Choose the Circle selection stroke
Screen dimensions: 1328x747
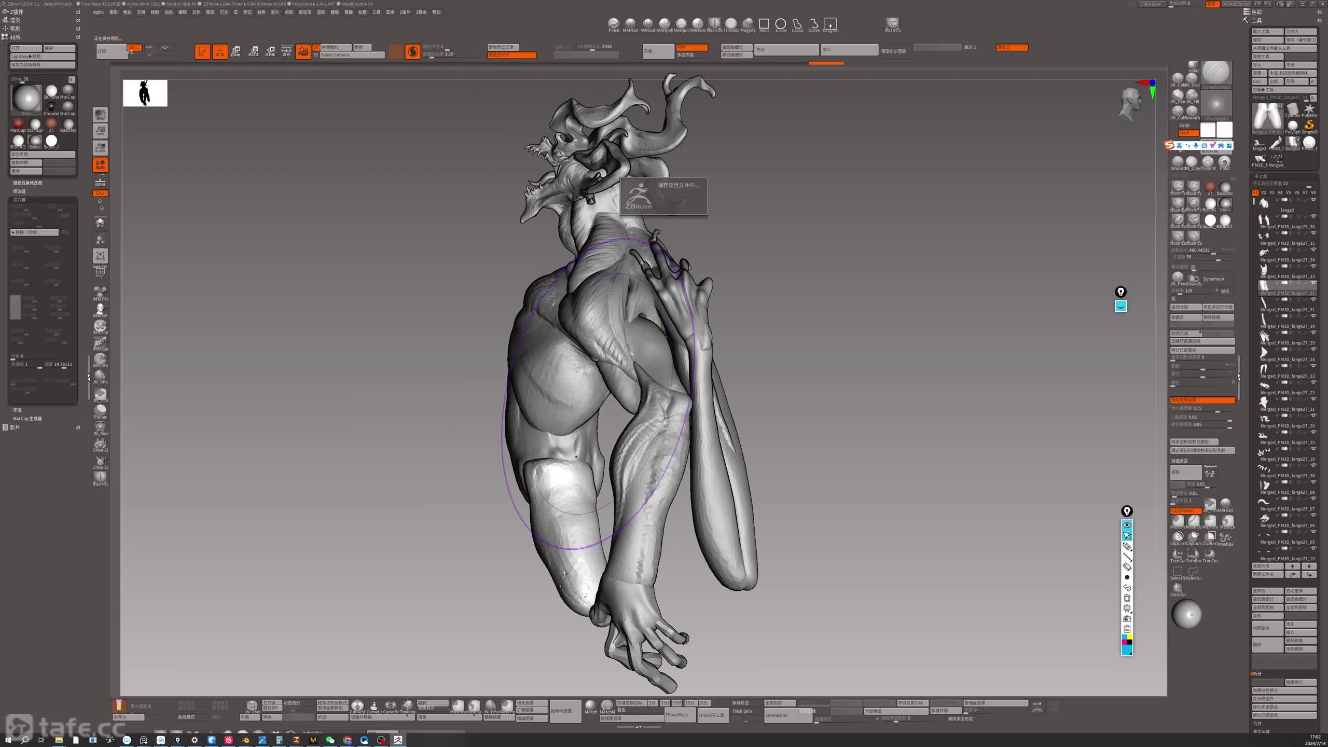(x=781, y=24)
